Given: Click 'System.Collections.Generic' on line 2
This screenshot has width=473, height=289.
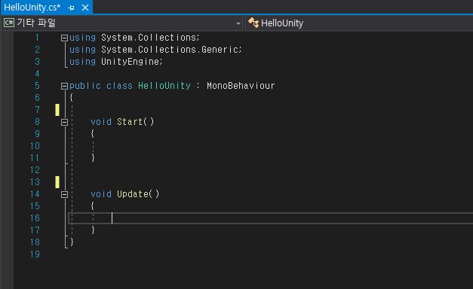Looking at the screenshot, I should click(x=170, y=50).
